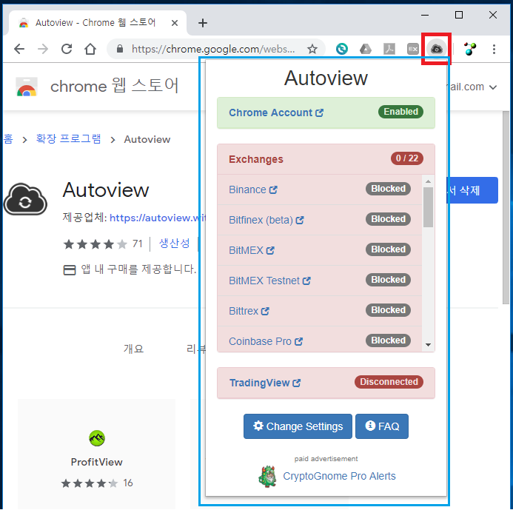This screenshot has height=510, width=513.
Task: Open the ProfitView extension card
Action: click(x=96, y=454)
